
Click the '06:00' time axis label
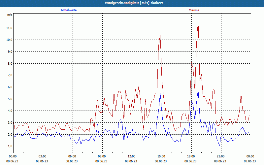[x=73, y=156]
